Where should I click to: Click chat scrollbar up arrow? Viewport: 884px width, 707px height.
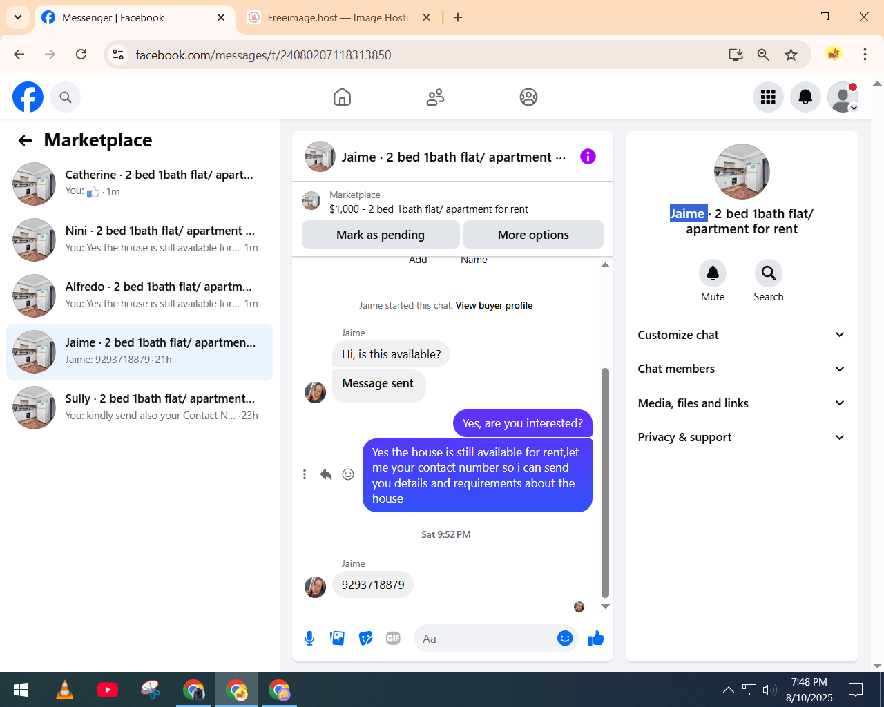coord(605,265)
